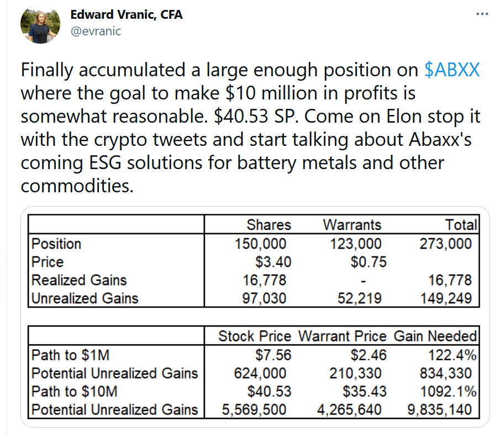Select the Position row label
This screenshot has width=500, height=436.
coord(56,244)
